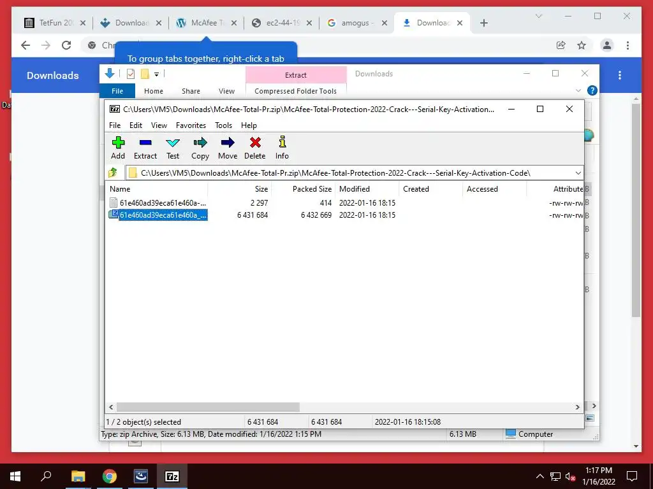The height and width of the screenshot is (489, 653).
Task: Open the Compressed Folder Tools tab
Action: [x=296, y=91]
